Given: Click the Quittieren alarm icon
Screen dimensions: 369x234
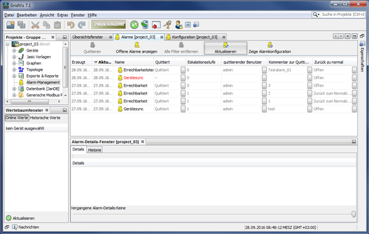Looking at the screenshot, I should (x=92, y=45).
